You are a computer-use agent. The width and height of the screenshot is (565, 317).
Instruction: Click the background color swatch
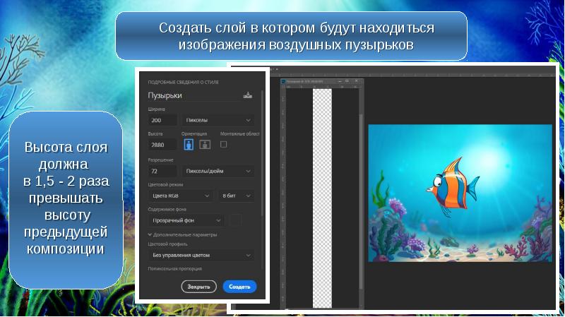tap(235, 220)
